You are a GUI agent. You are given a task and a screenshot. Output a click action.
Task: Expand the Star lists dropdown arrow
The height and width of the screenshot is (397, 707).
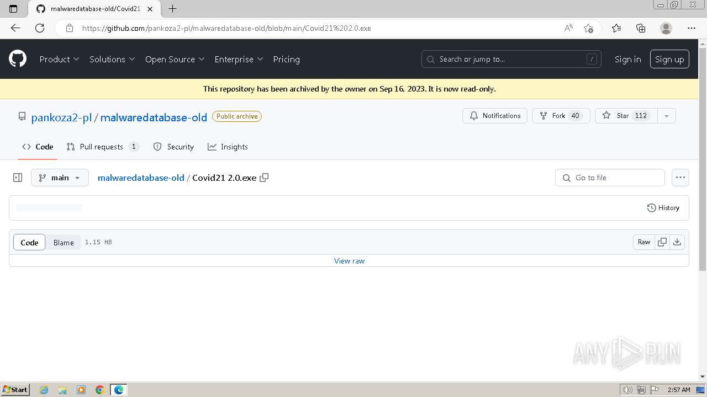667,116
